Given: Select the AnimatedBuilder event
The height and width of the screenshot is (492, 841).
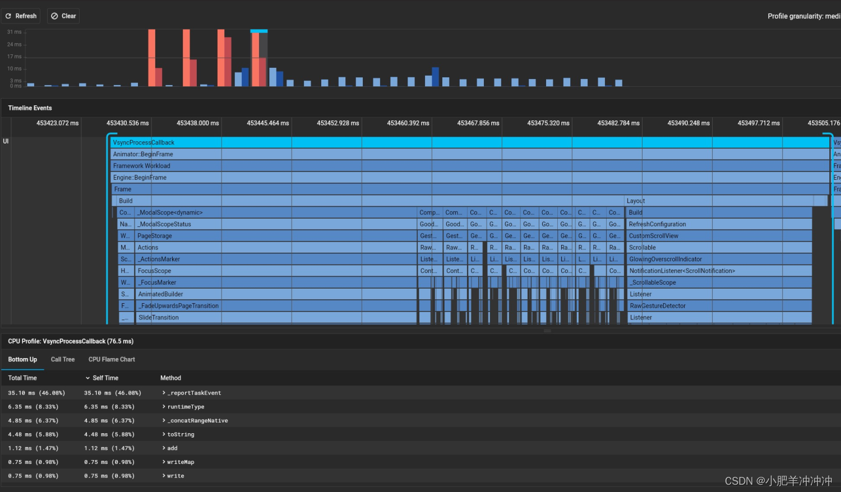Looking at the screenshot, I should click(276, 294).
